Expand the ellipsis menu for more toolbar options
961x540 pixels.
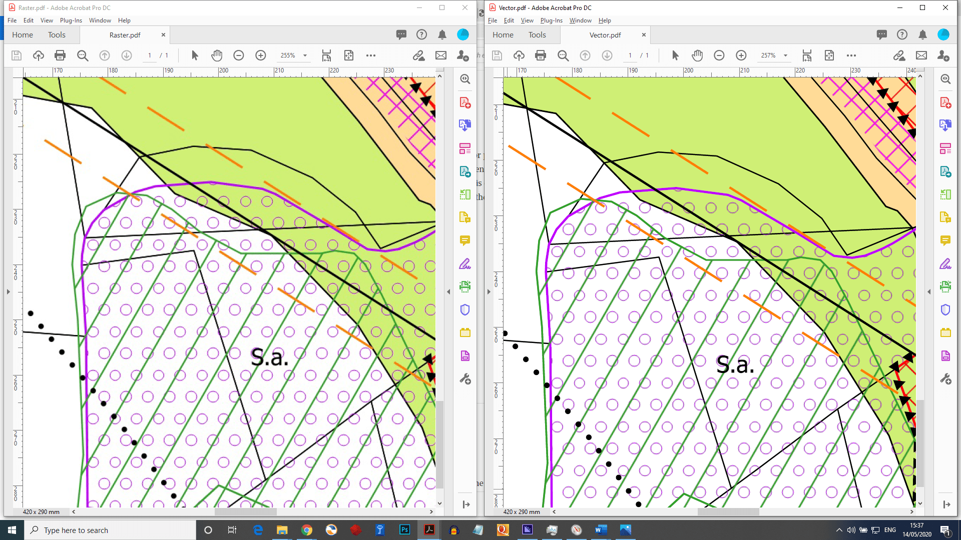click(x=371, y=55)
